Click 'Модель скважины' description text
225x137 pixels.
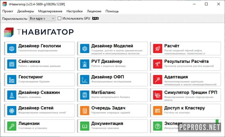coord(30,97)
